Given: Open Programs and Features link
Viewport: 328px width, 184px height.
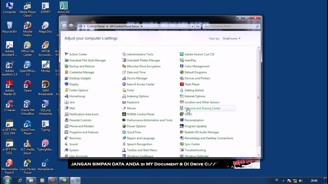Looking at the screenshot, I should 84,132.
